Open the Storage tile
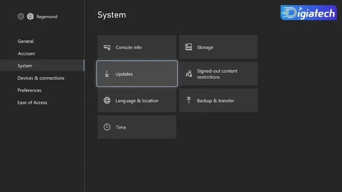The height and width of the screenshot is (192, 342). [219, 47]
